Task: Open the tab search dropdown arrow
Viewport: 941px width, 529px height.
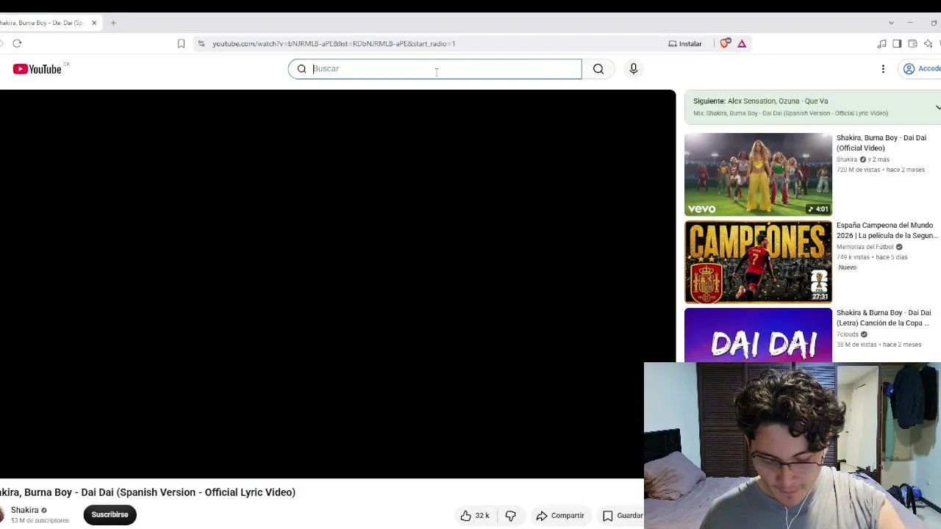Action: [x=891, y=23]
